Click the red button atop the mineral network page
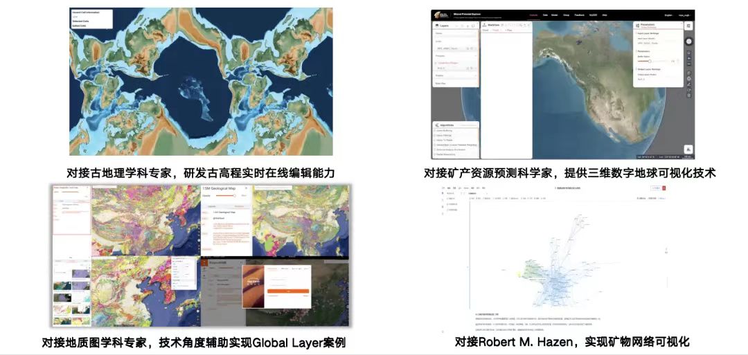The image size is (748, 355). click(664, 188)
